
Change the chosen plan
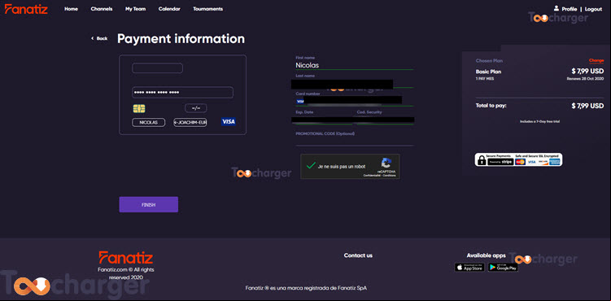[596, 60]
